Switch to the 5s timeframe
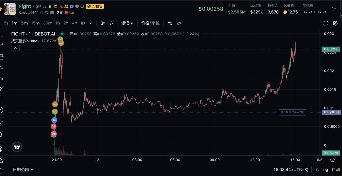The height and width of the screenshot is (176, 342). click(x=6, y=23)
